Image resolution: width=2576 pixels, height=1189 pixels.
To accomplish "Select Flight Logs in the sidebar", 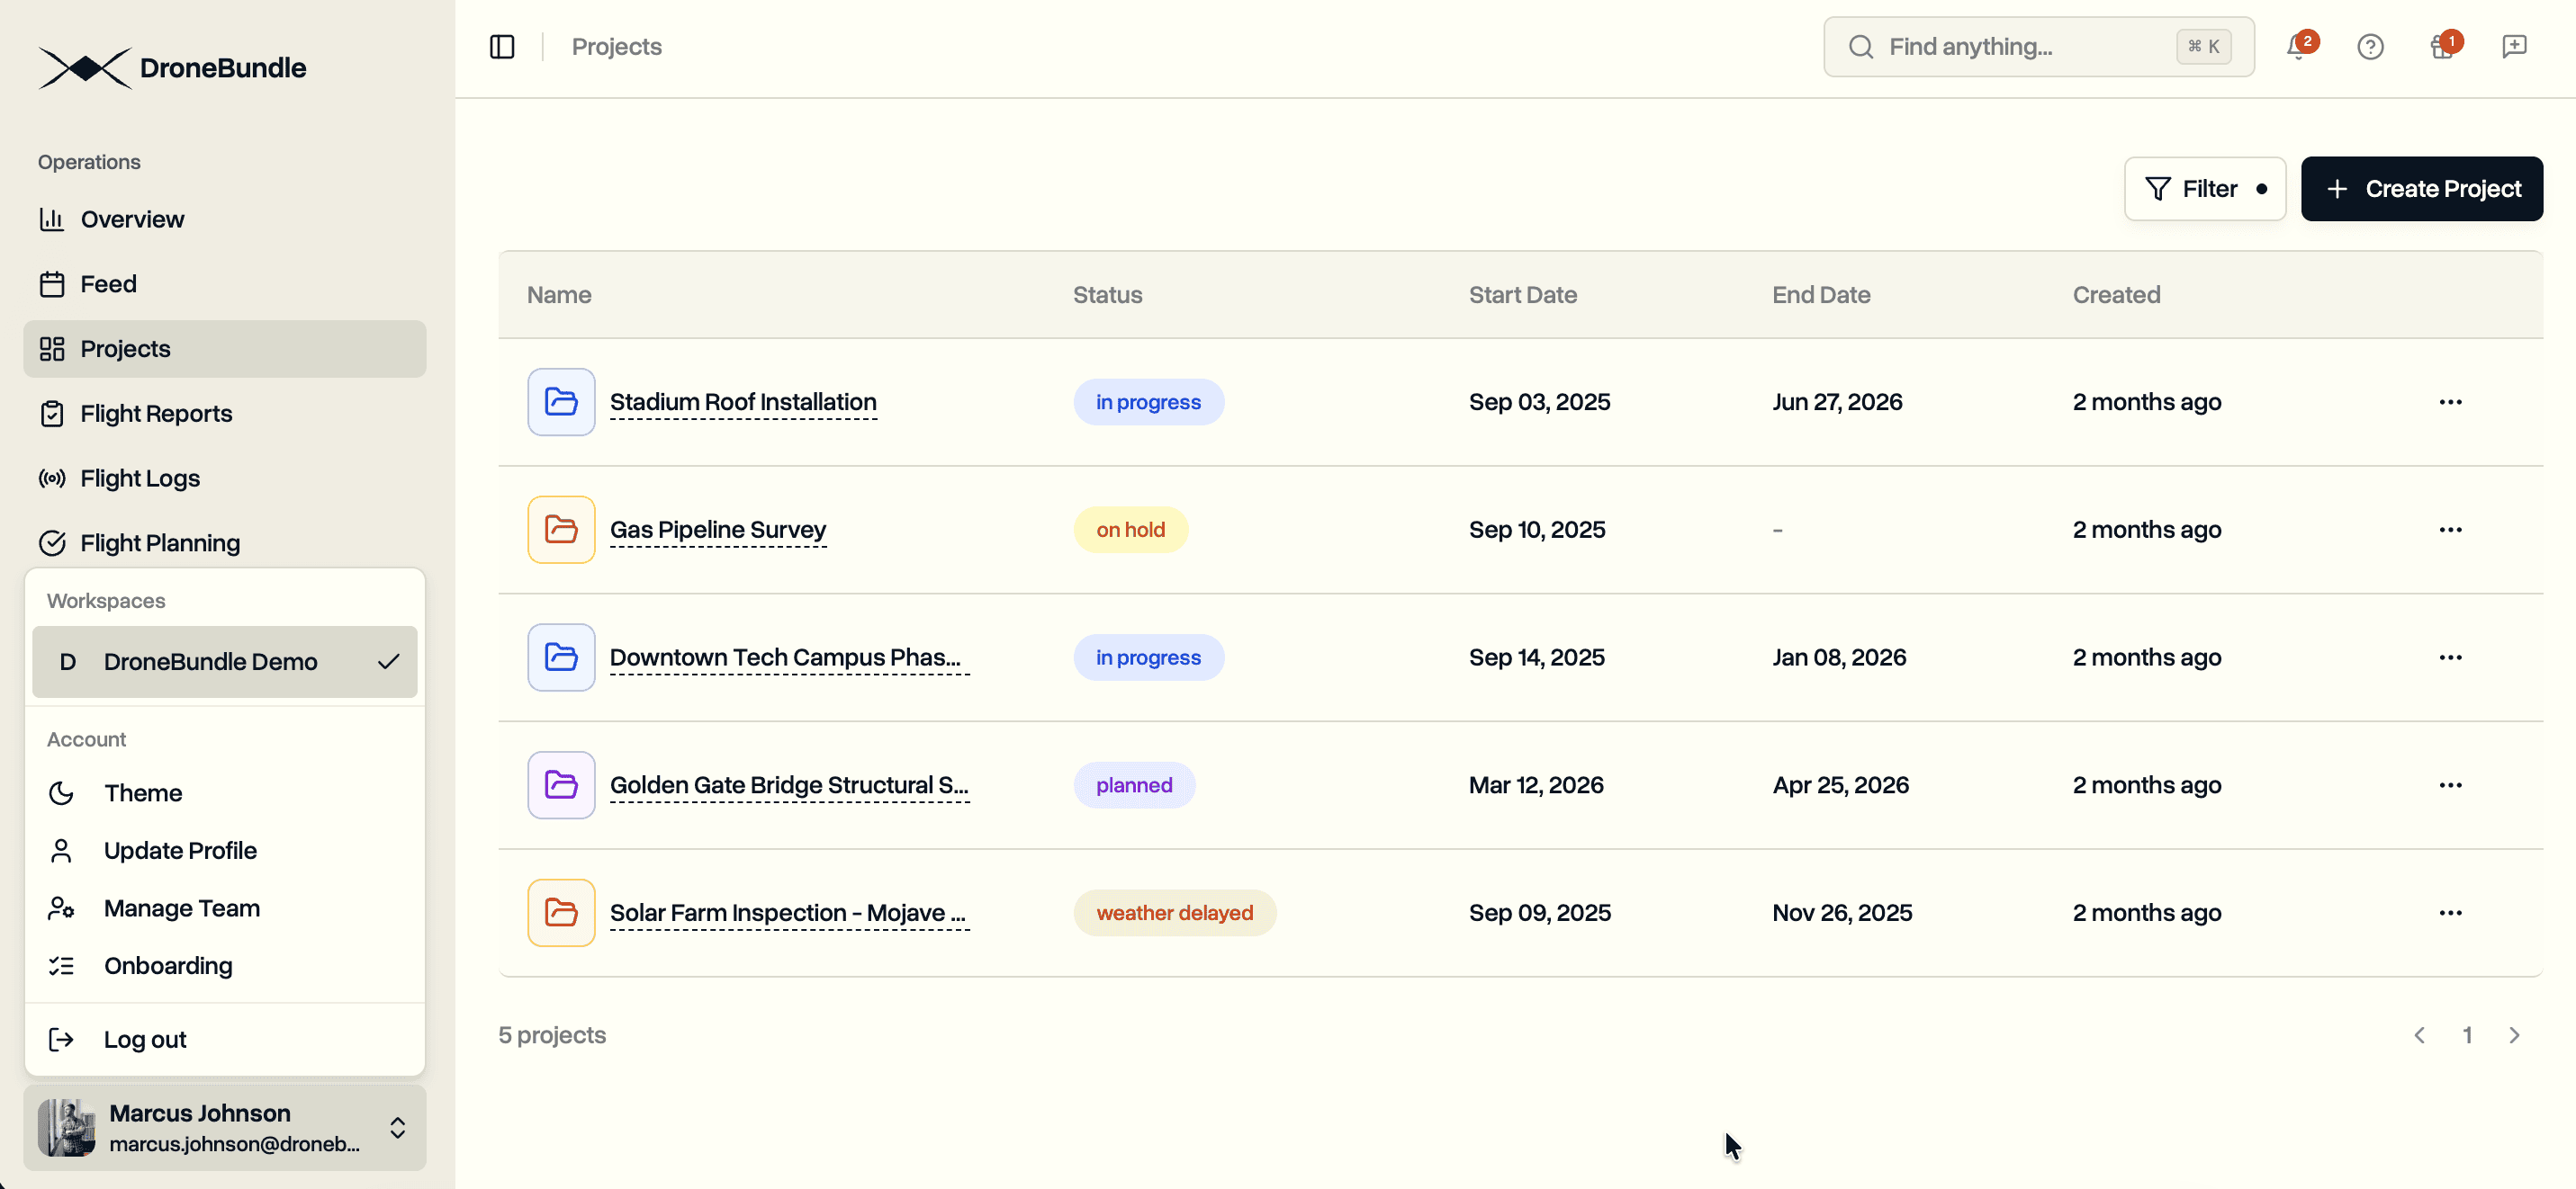I will [140, 478].
